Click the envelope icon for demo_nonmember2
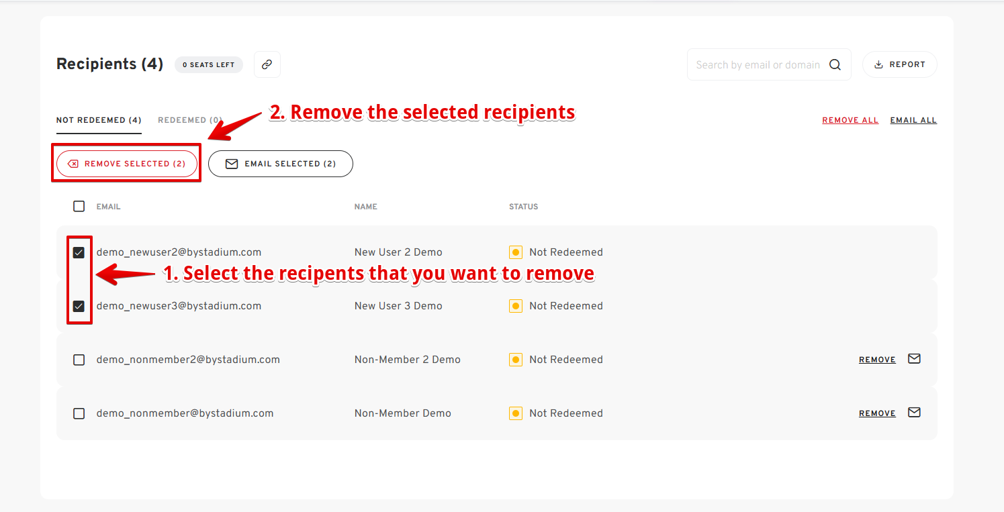 914,359
